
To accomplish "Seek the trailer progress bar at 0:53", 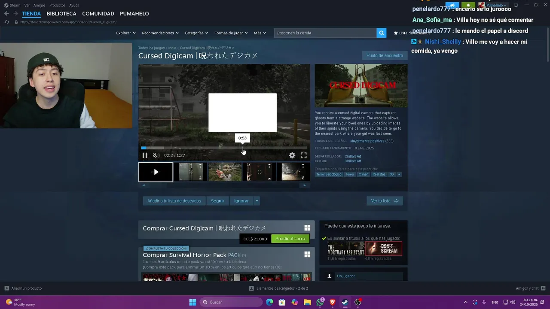I will tap(243, 148).
